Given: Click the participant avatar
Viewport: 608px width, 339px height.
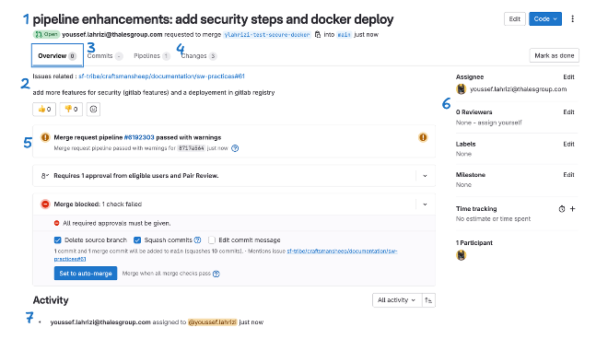Looking at the screenshot, I should tap(461, 255).
